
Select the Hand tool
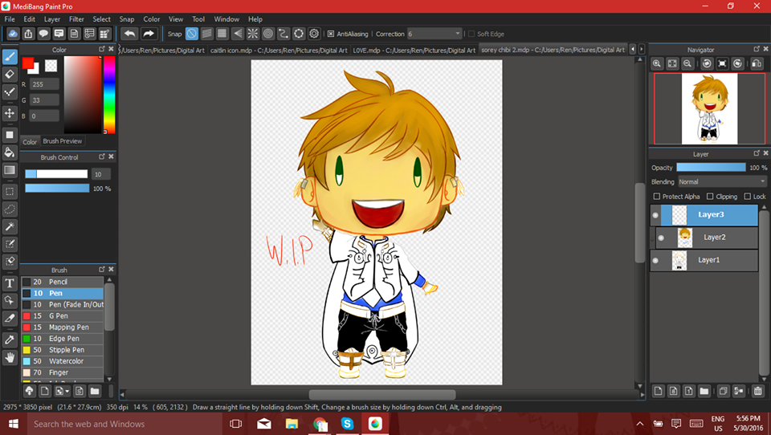[x=10, y=357]
